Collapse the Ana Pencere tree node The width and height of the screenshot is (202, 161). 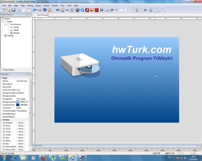point(5,24)
